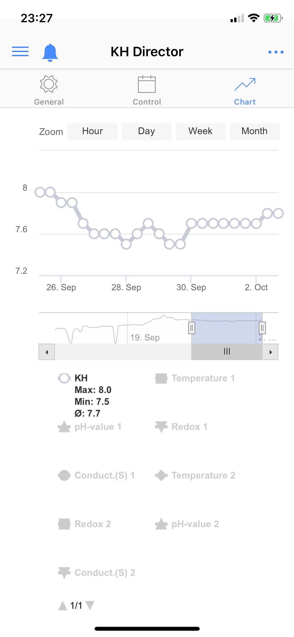Show the Temperature 1 series
This screenshot has width=294, height=637.
[203, 378]
